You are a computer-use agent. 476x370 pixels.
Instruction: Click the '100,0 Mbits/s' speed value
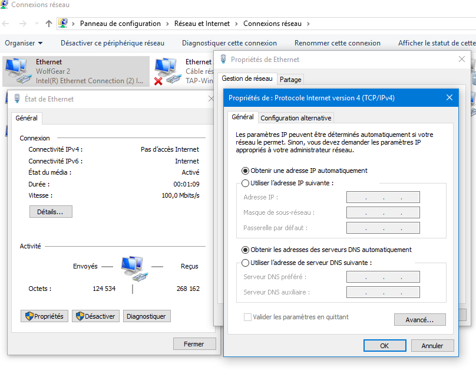181,195
